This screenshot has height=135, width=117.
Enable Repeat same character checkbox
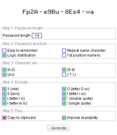[64, 50]
